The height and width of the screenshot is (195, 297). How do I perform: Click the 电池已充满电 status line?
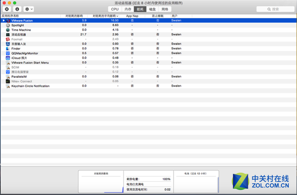tap(135, 184)
